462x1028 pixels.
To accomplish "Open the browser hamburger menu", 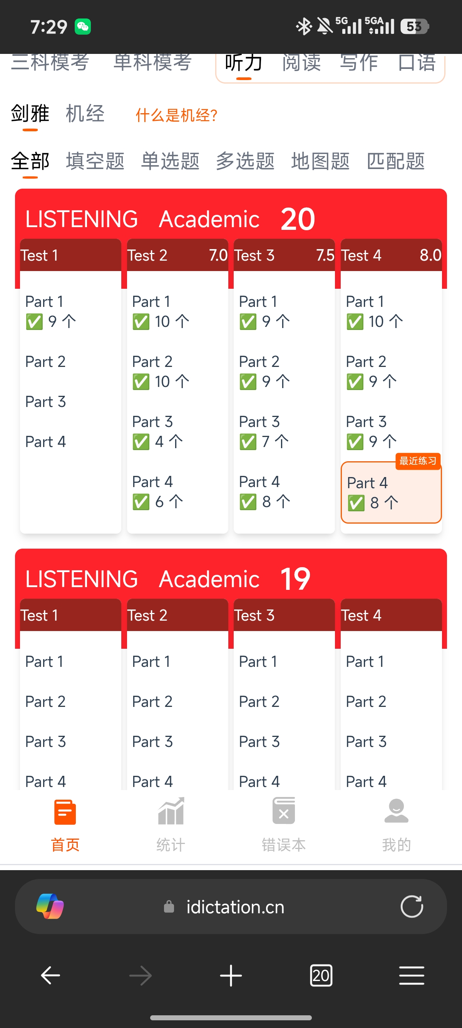I will [412, 975].
